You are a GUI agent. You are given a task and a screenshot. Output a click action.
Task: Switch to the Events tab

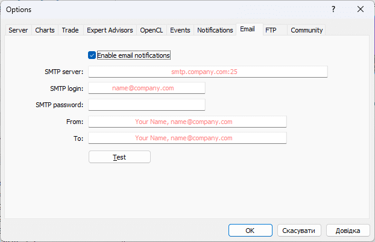[x=180, y=30]
